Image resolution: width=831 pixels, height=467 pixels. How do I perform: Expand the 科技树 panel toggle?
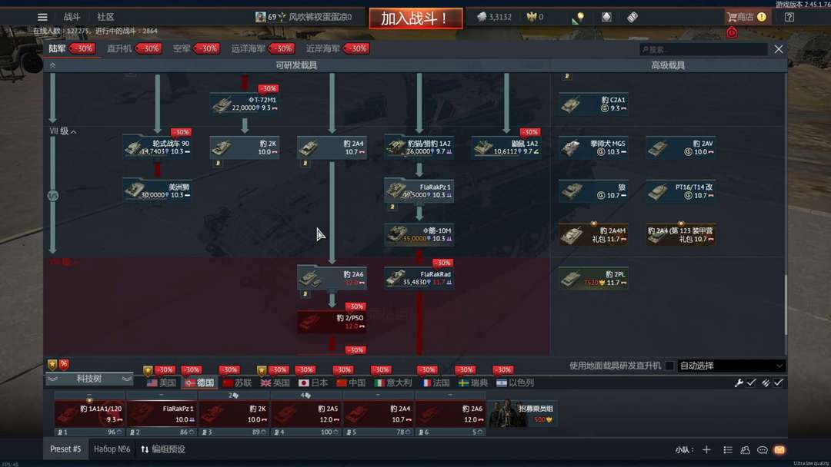(89, 379)
